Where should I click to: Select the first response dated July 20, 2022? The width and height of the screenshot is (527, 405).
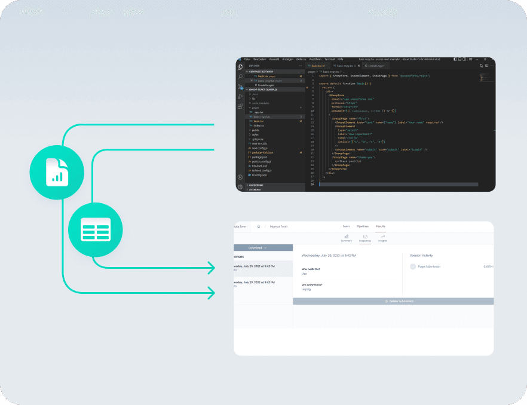pyautogui.click(x=263, y=269)
